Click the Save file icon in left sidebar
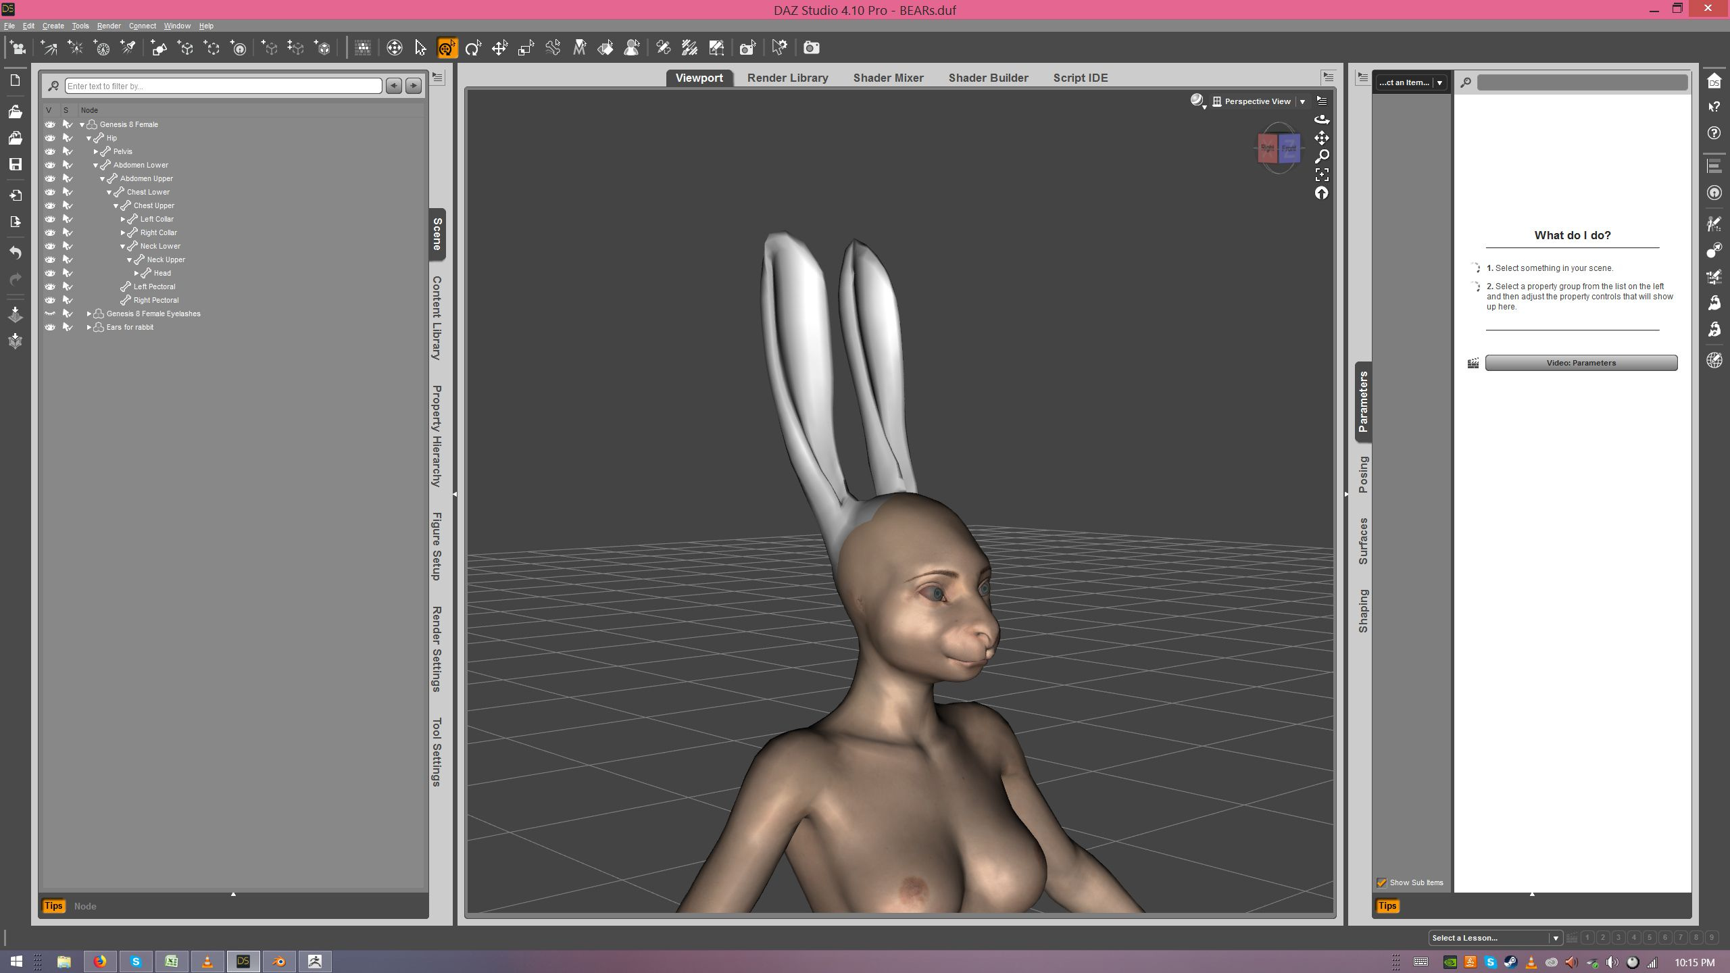Viewport: 1730px width, 973px height. 15,164
